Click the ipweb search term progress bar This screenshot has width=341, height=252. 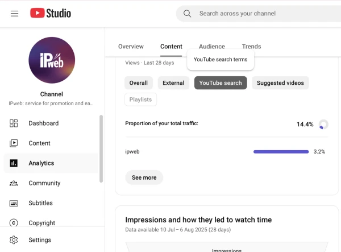click(x=281, y=152)
